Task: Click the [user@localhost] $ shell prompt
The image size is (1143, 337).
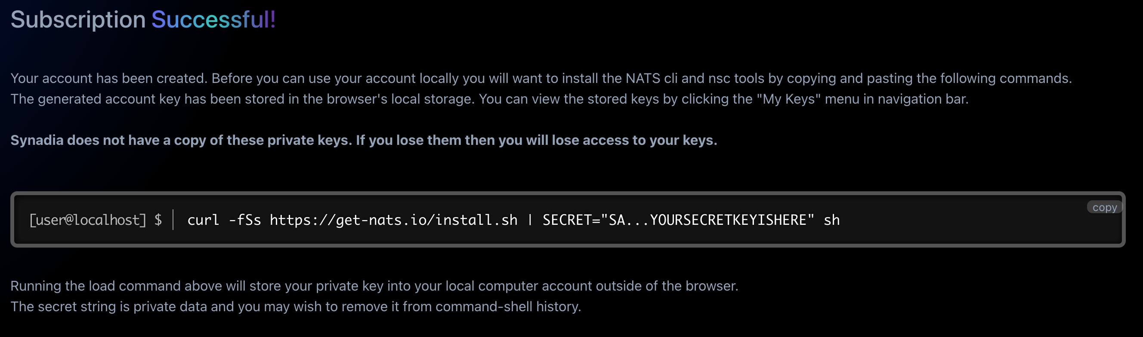Action: tap(96, 220)
